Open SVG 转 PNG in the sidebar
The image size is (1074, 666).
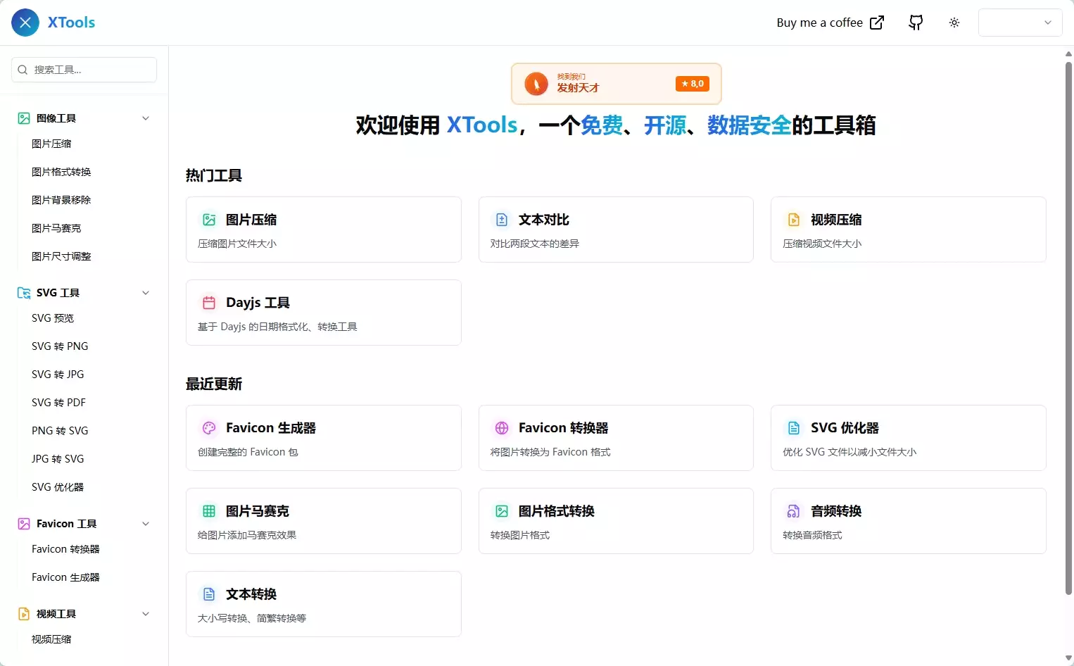tap(60, 346)
